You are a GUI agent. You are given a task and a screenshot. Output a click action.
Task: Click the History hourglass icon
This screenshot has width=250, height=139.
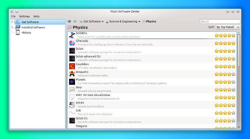pos(18,32)
